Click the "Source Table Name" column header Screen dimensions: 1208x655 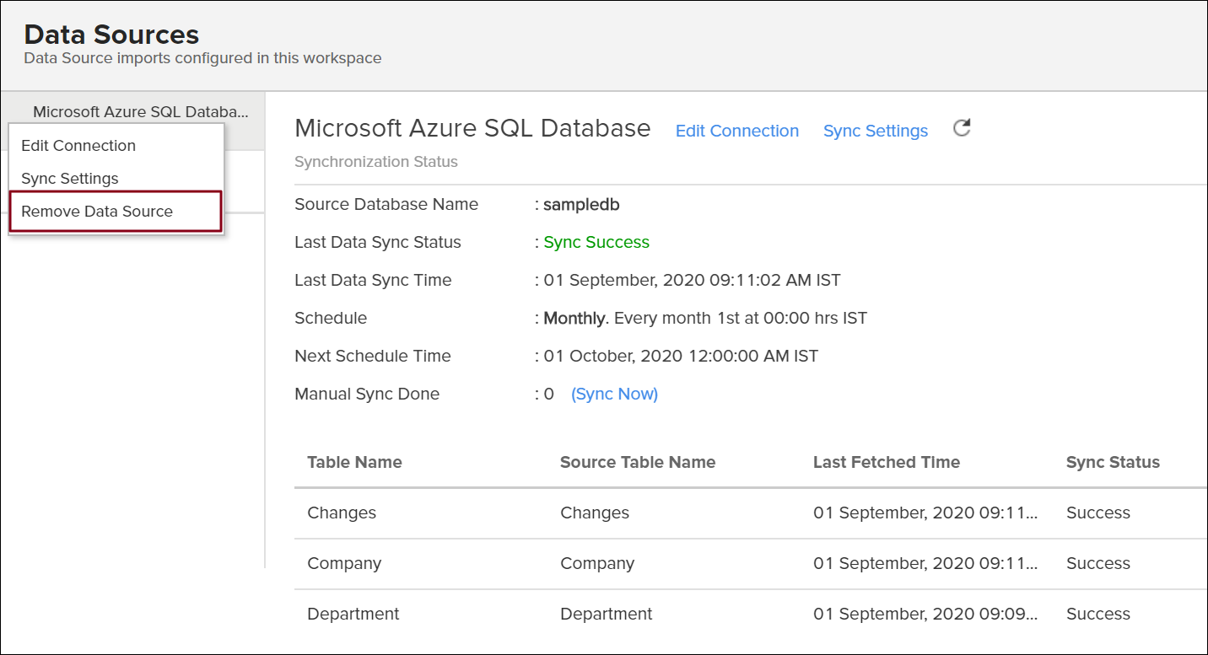click(x=638, y=462)
